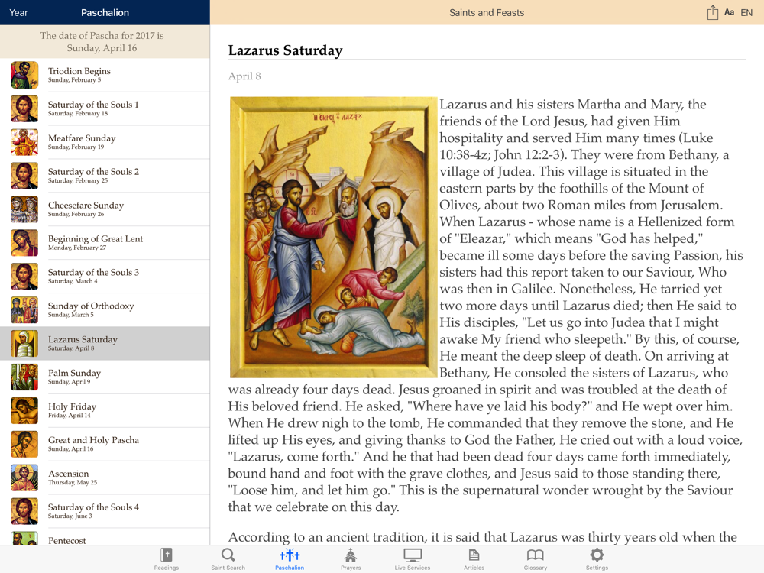Tap the Pascha 2017 date banner
Image resolution: width=764 pixels, height=573 pixels.
[105, 42]
